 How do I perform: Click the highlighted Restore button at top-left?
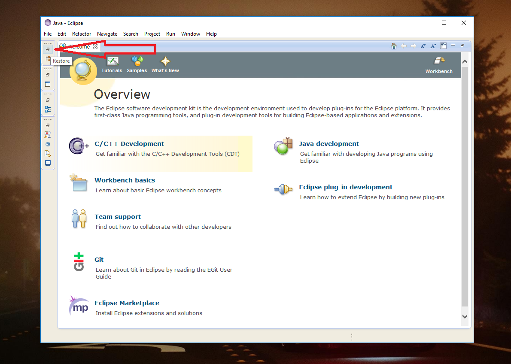[x=48, y=49]
